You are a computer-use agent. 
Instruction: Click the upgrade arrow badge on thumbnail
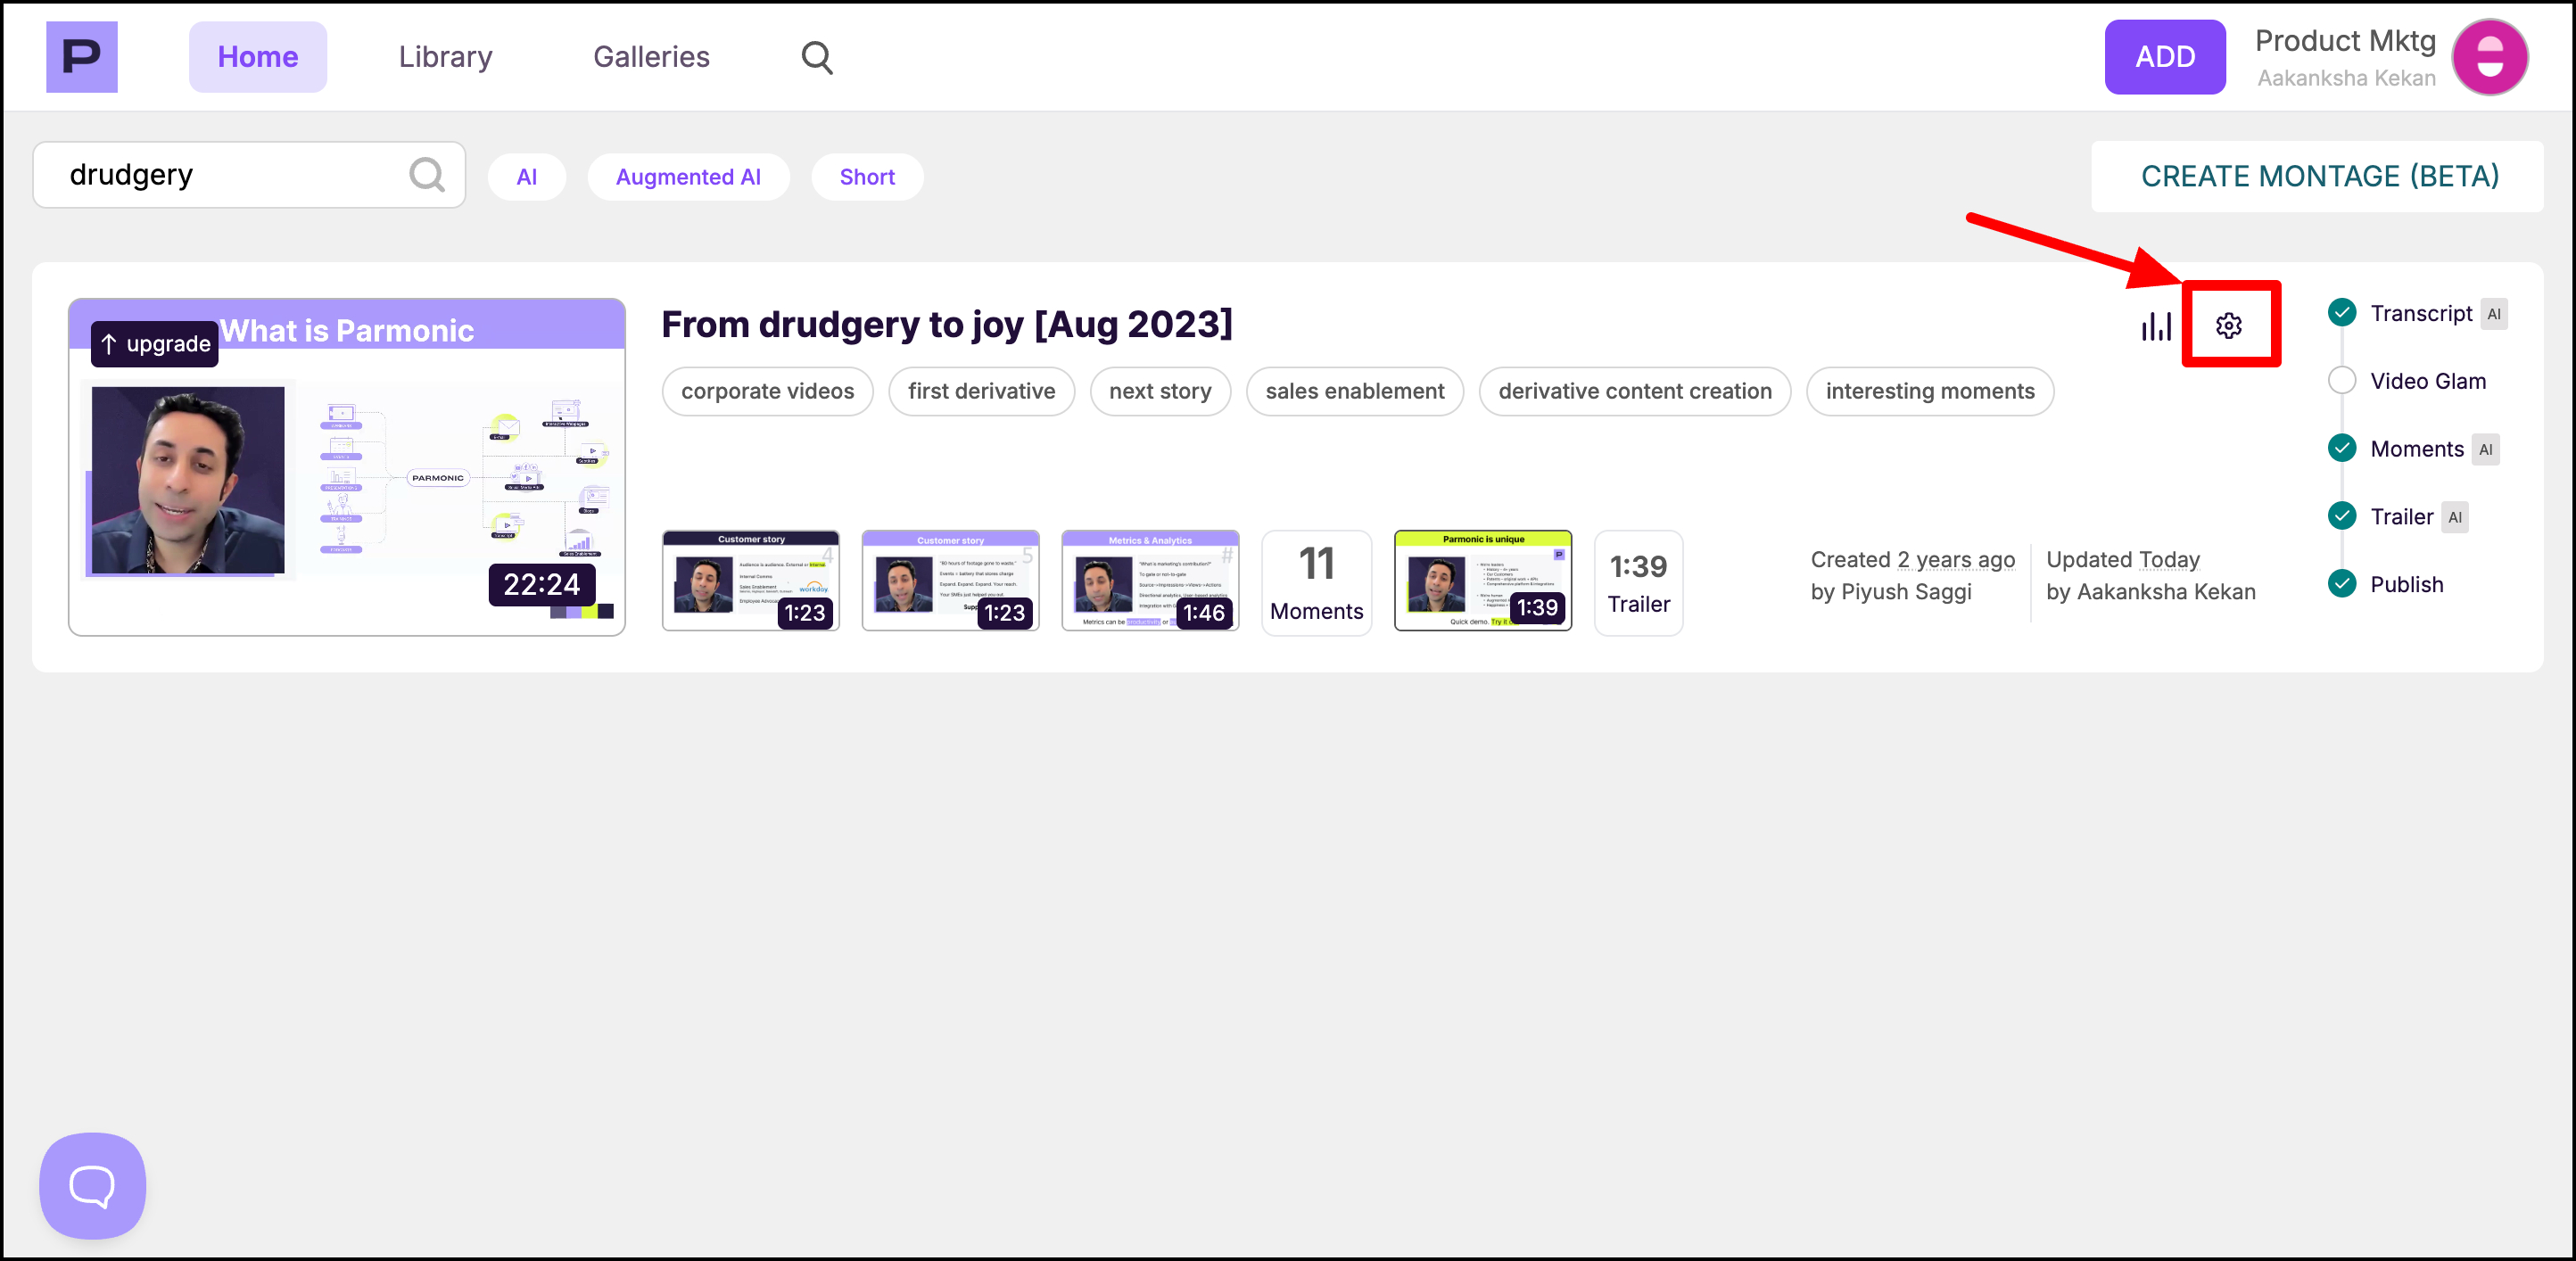155,344
